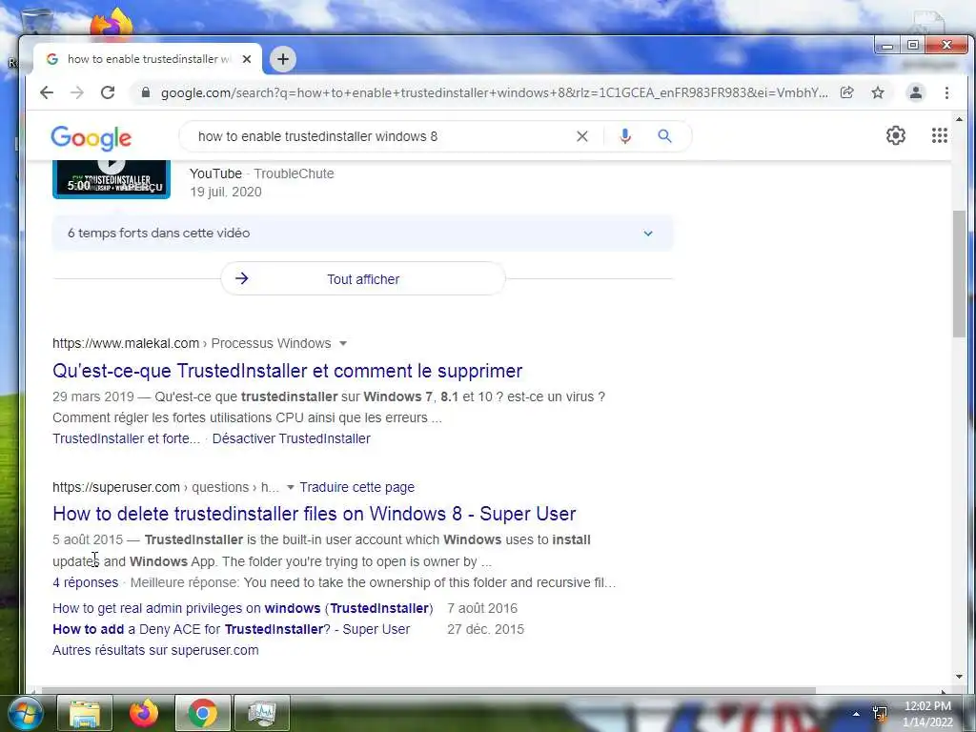Bookmark this page with the star

pos(878,92)
